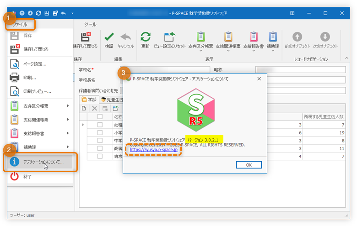Click the ribbon display options icon
Screen dimensions: 357x226
tap(292, 13)
